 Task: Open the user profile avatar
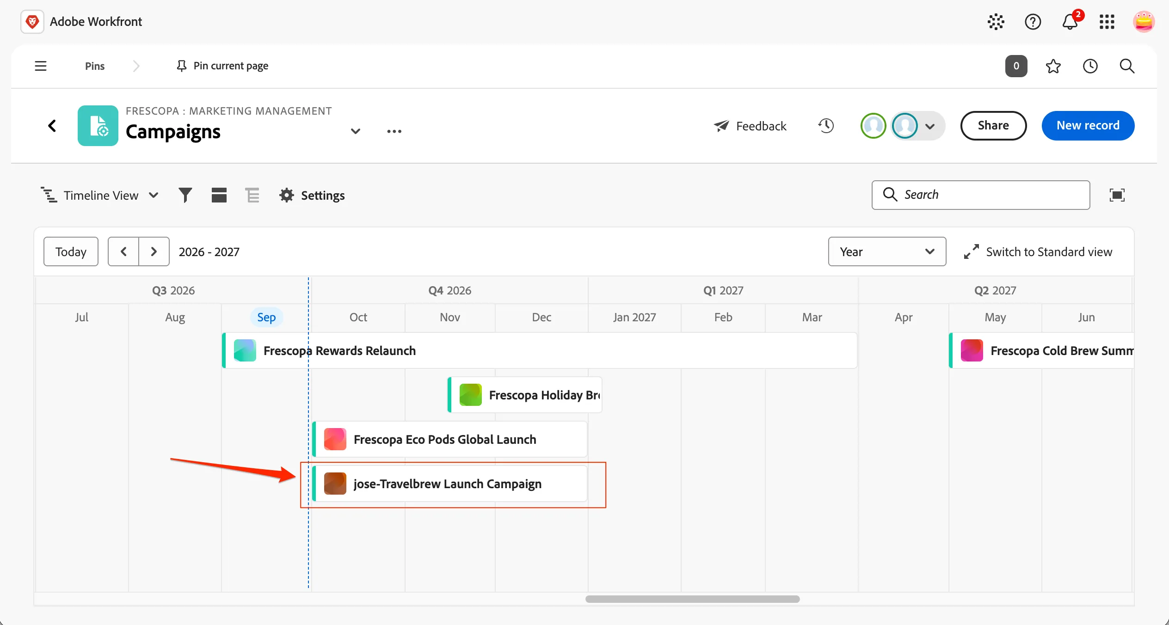click(x=1144, y=22)
